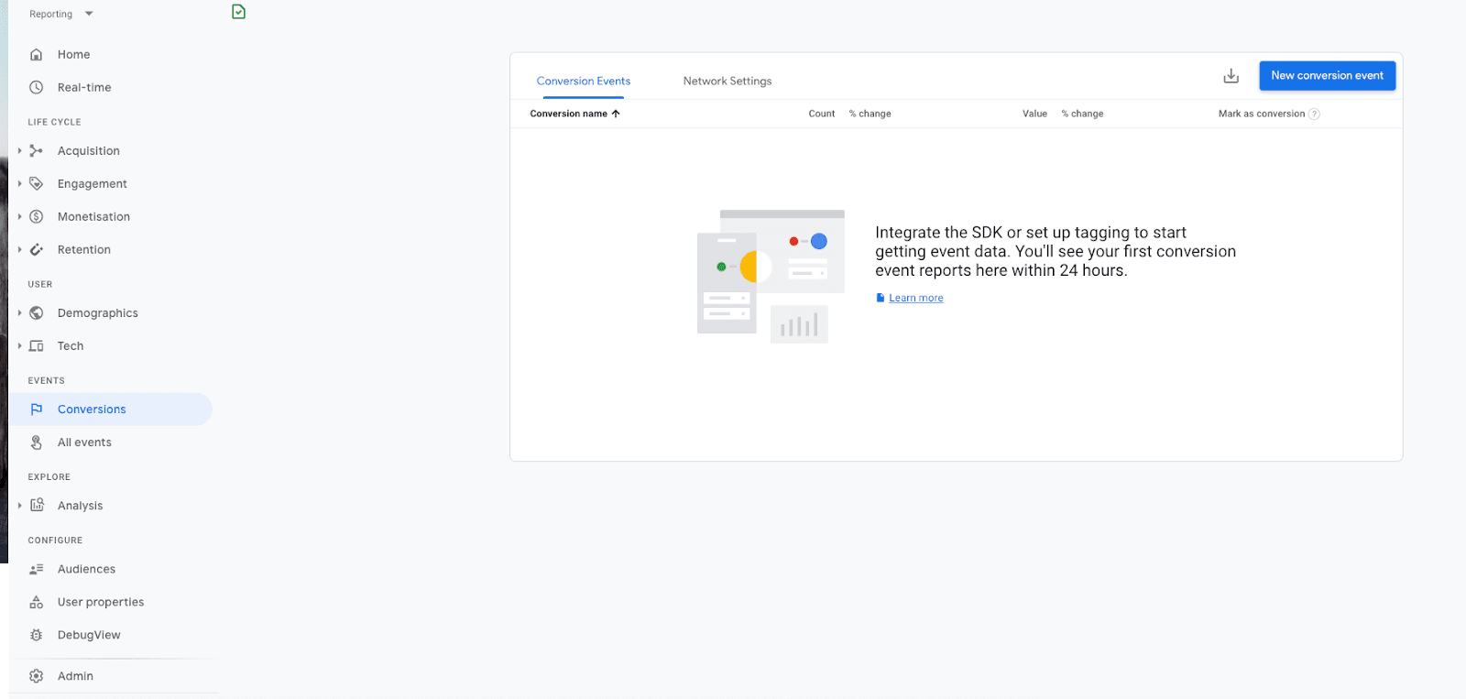The height and width of the screenshot is (699, 1466).
Task: Expand the Demographics tree arrow
Action: click(19, 313)
